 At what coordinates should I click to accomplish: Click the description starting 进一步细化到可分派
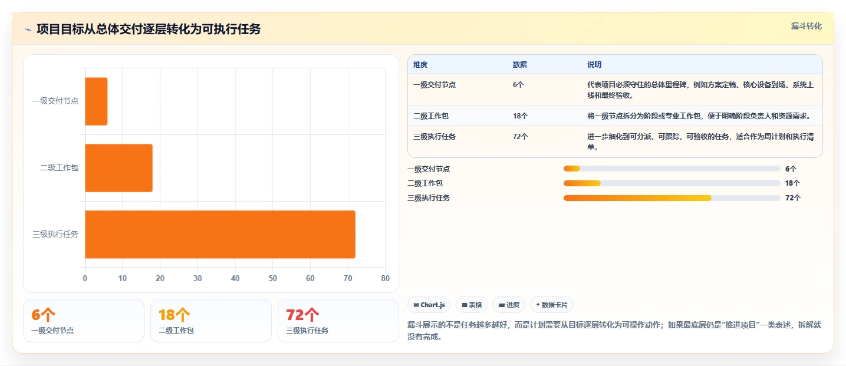point(700,142)
